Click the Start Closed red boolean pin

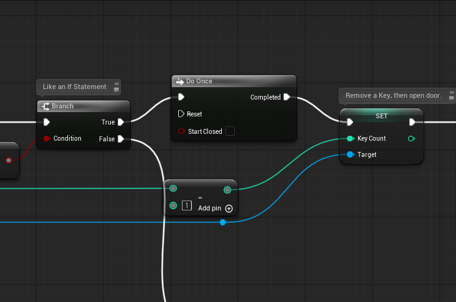[x=181, y=131]
